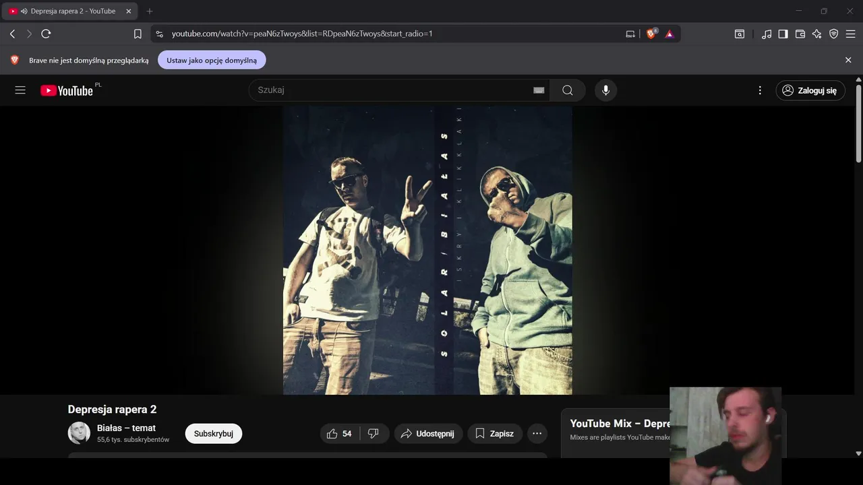Screen dimensions: 863x485
Task: Open Brave Wallet icon
Action: (x=800, y=34)
